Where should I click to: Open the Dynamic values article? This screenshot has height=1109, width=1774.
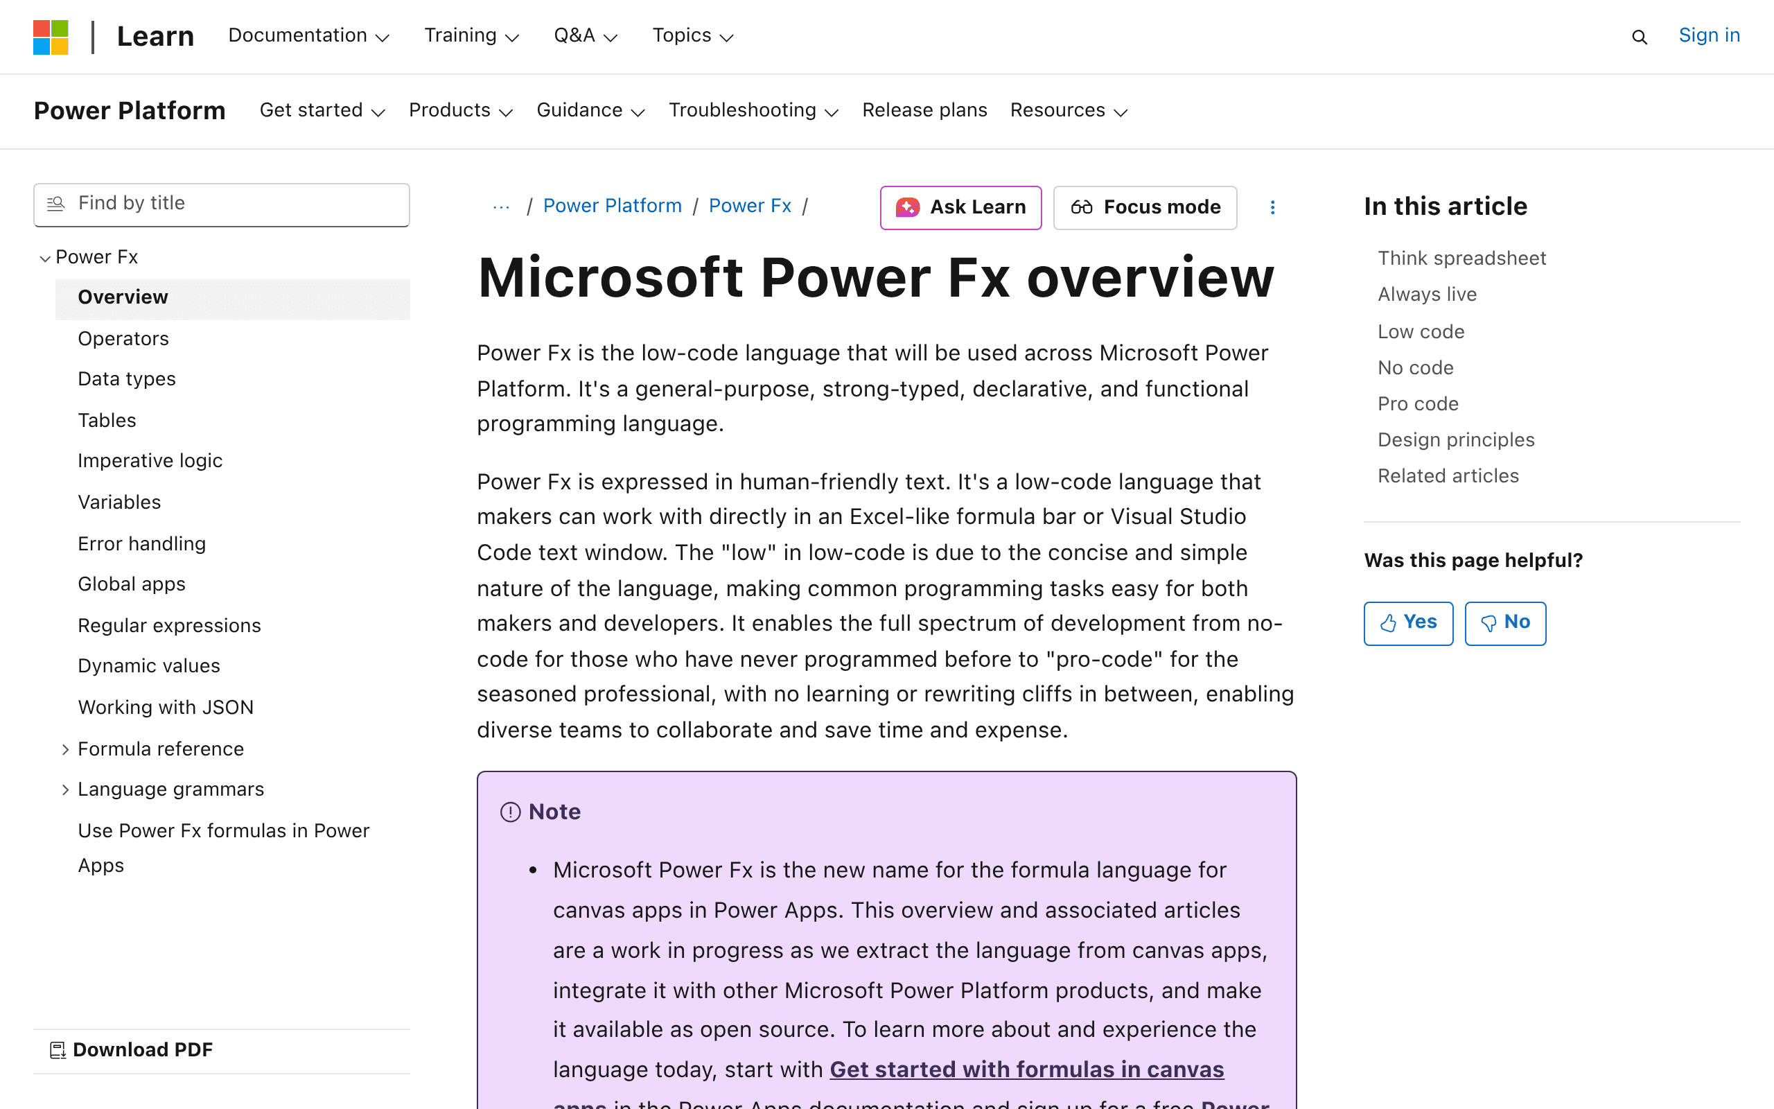click(x=149, y=666)
